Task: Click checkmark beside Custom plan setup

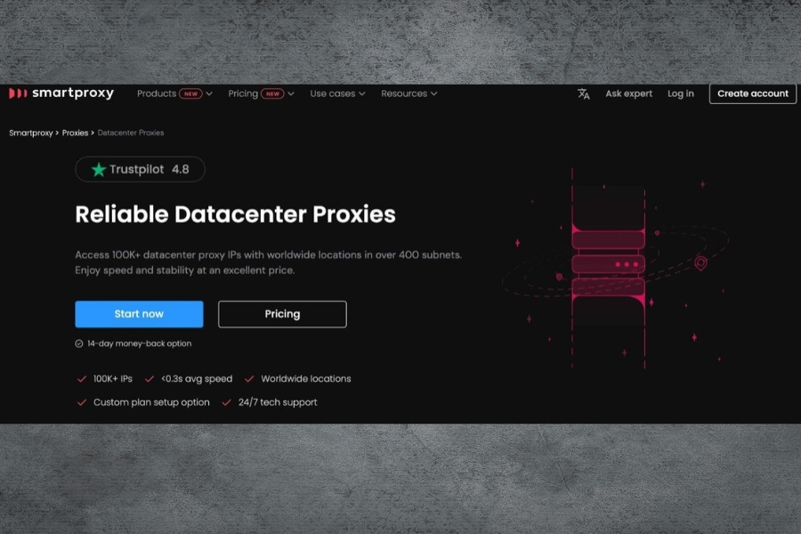Action: (x=81, y=402)
